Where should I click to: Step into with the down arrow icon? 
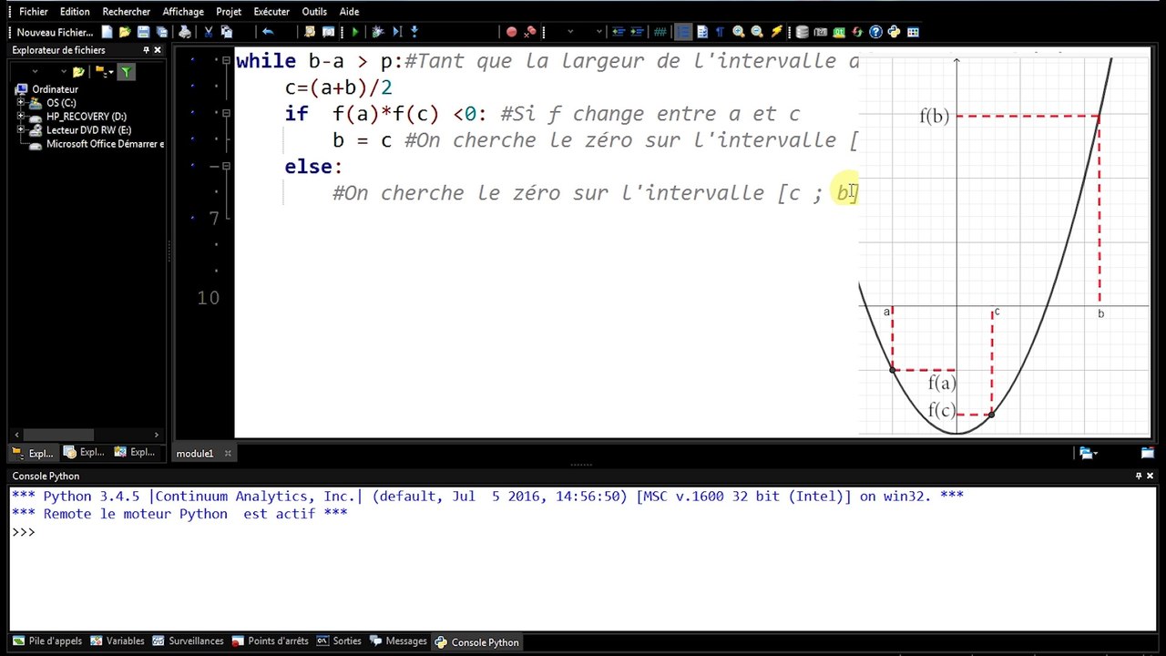click(414, 32)
